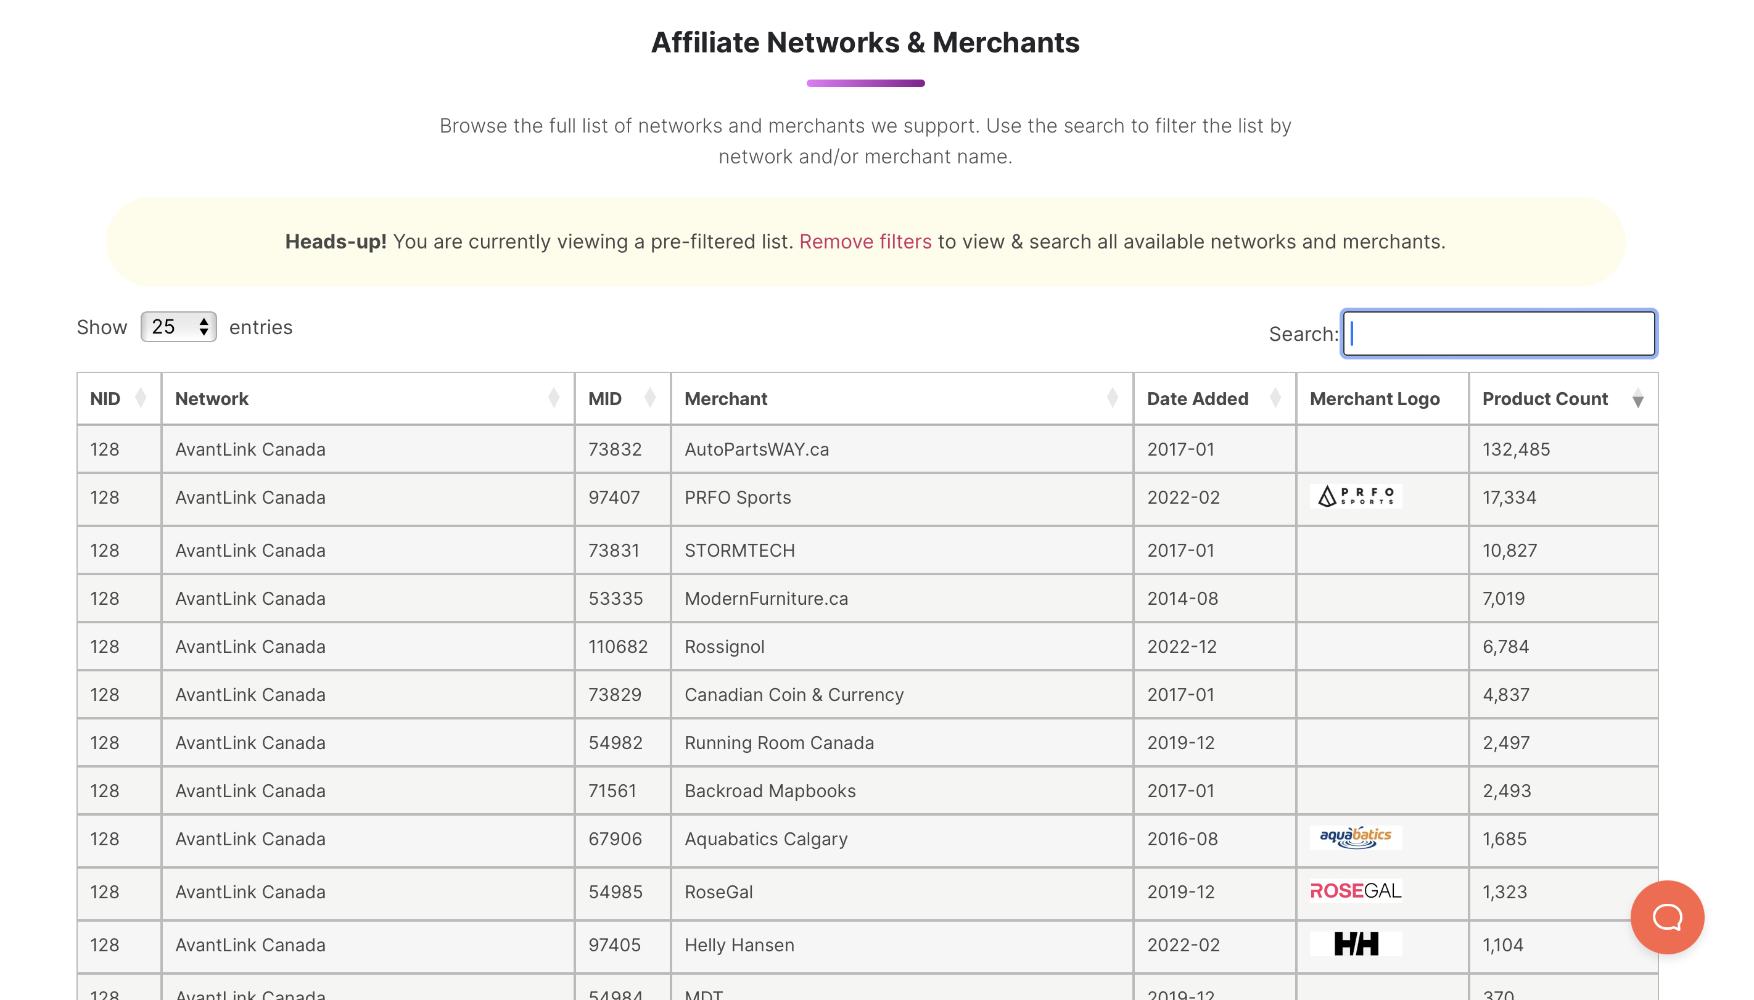Image resolution: width=1754 pixels, height=1000 pixels.
Task: Select STORMTECH merchant cell
Action: tap(902, 550)
